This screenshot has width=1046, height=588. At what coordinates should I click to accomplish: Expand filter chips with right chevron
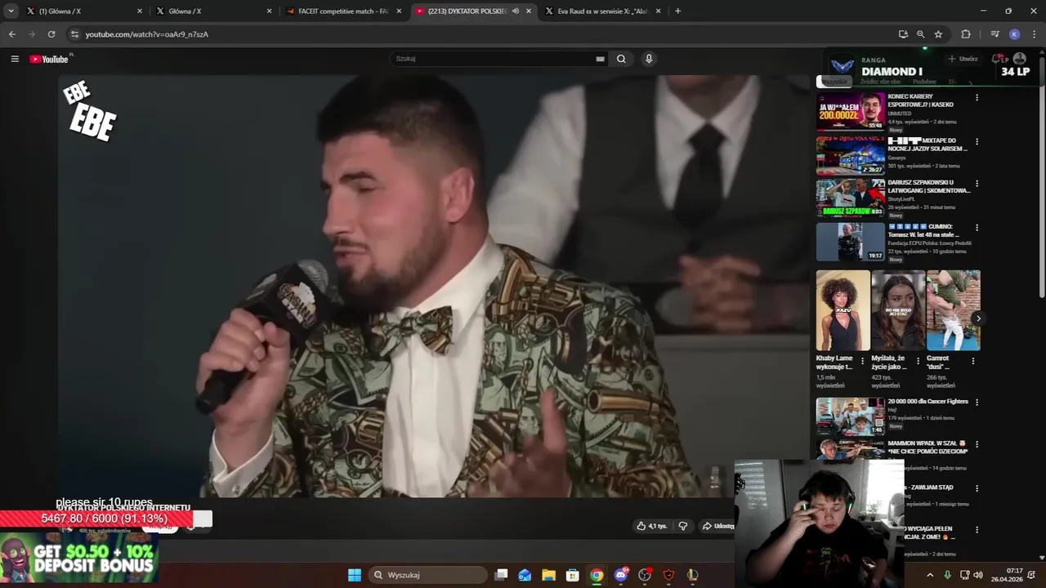pos(971,82)
